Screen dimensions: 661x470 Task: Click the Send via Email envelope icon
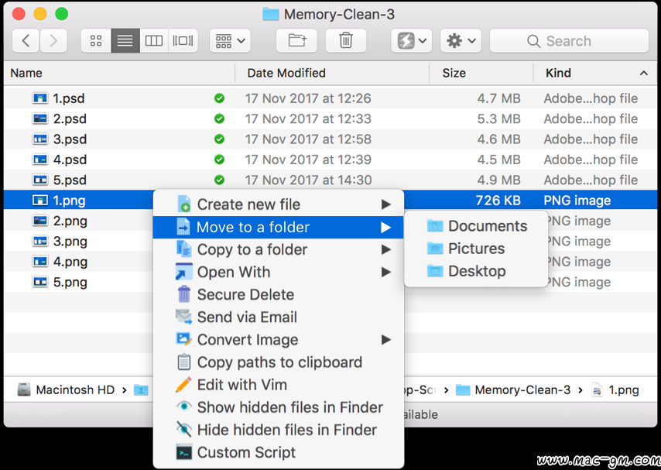183,317
